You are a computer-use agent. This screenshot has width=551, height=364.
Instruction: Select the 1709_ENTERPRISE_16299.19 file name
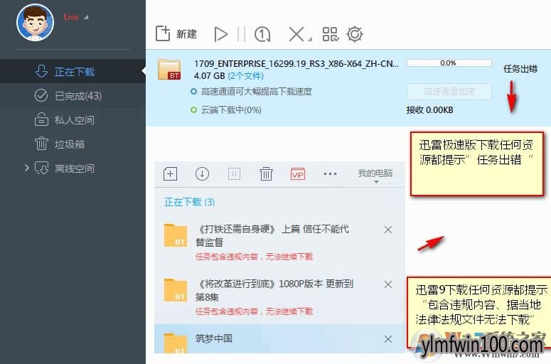point(296,63)
